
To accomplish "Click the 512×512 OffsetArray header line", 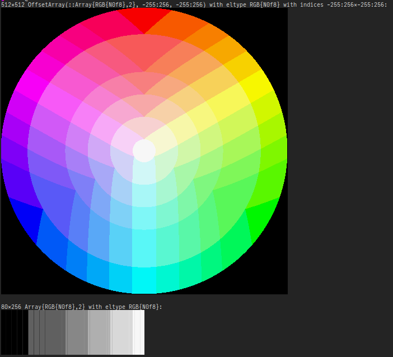I will (x=194, y=4).
